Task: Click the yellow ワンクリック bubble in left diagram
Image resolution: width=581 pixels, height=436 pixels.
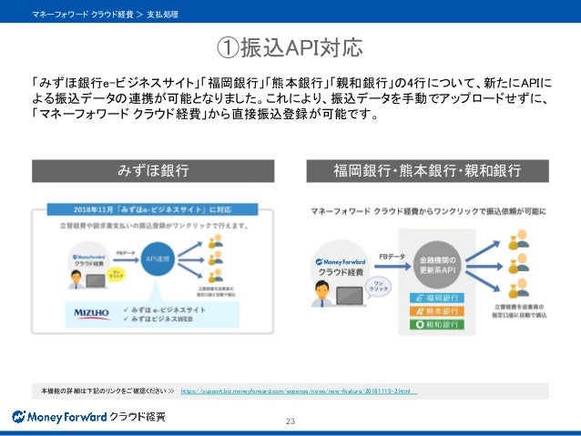Action: click(116, 275)
